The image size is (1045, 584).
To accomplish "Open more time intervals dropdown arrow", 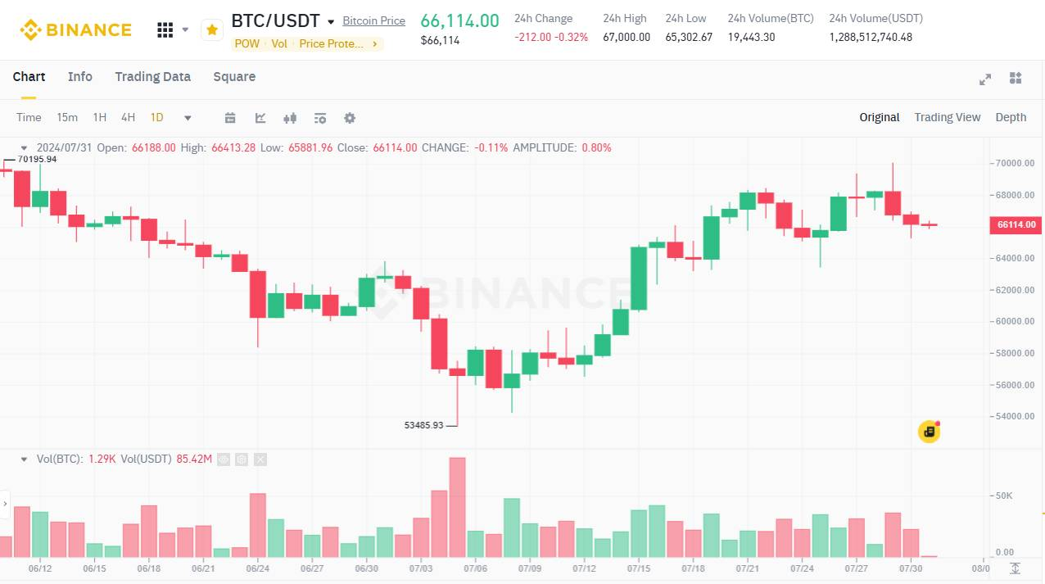I will 188,118.
